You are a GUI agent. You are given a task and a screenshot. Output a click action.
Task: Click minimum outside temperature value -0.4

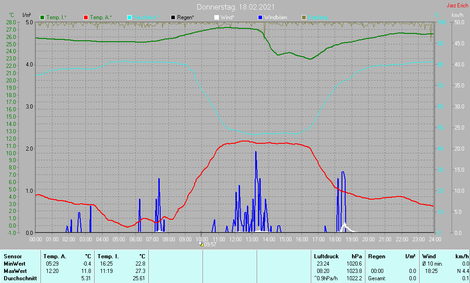click(x=87, y=264)
